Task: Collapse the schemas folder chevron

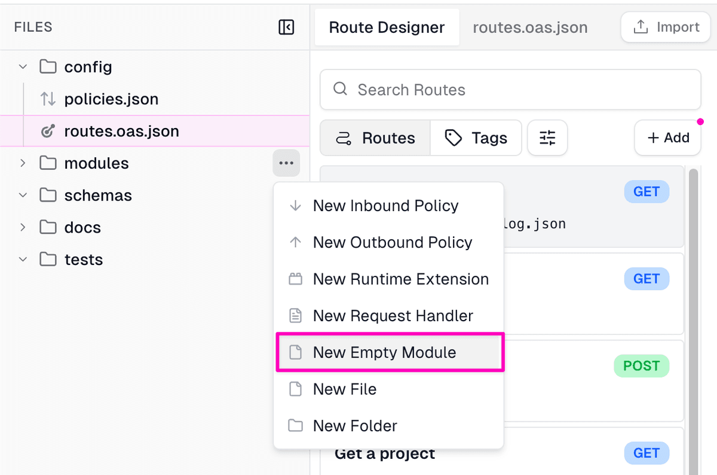Action: tap(23, 196)
